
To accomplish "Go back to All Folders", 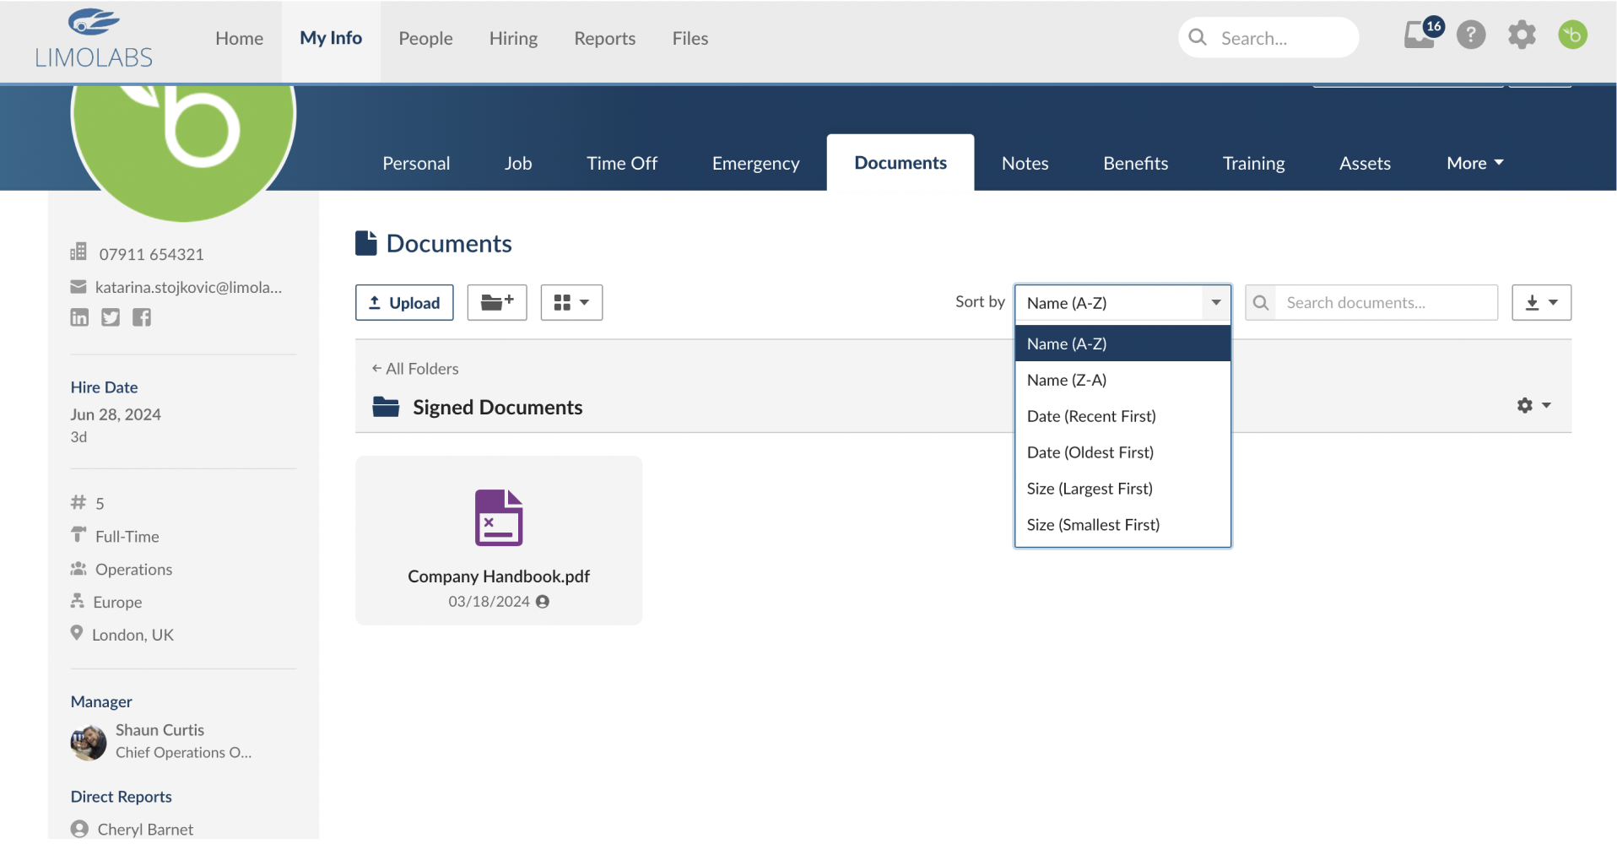I will (415, 369).
